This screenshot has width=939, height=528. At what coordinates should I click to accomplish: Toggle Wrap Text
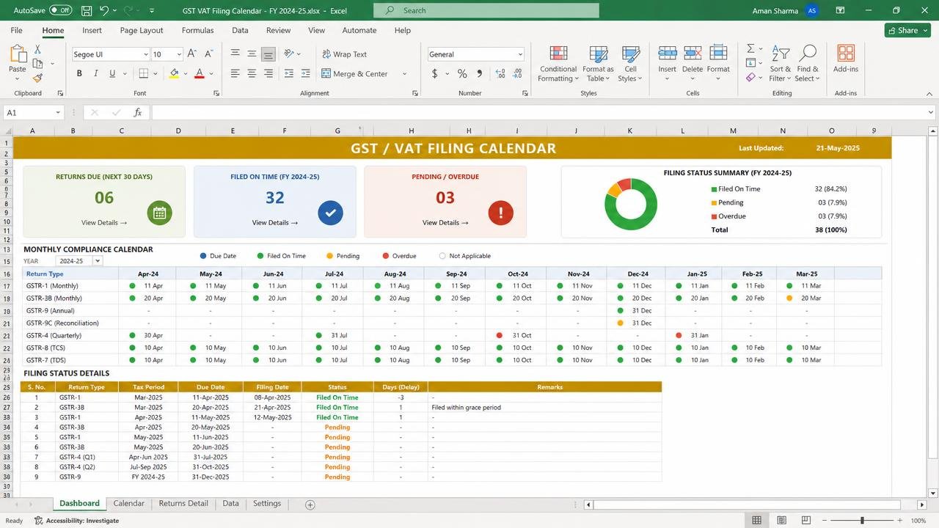click(x=344, y=54)
